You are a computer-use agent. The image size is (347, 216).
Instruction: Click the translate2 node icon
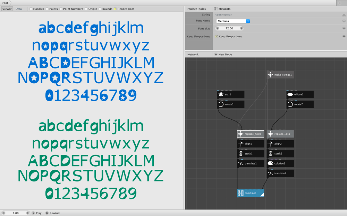tap(270, 173)
